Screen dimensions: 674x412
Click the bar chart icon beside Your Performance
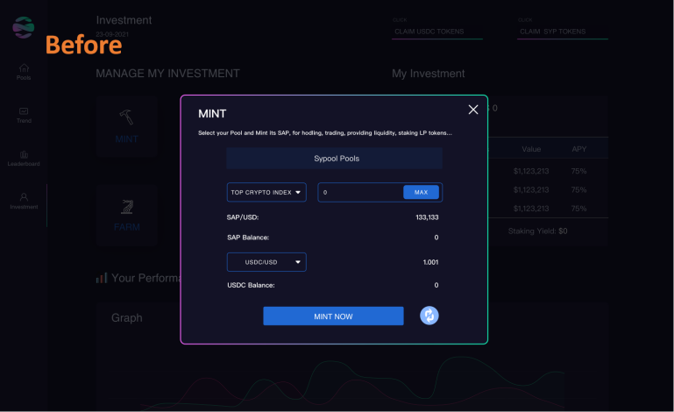coord(102,278)
